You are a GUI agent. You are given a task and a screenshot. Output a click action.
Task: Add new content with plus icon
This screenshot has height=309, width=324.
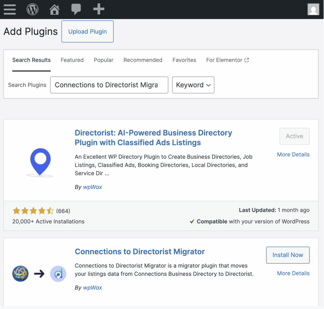[99, 9]
